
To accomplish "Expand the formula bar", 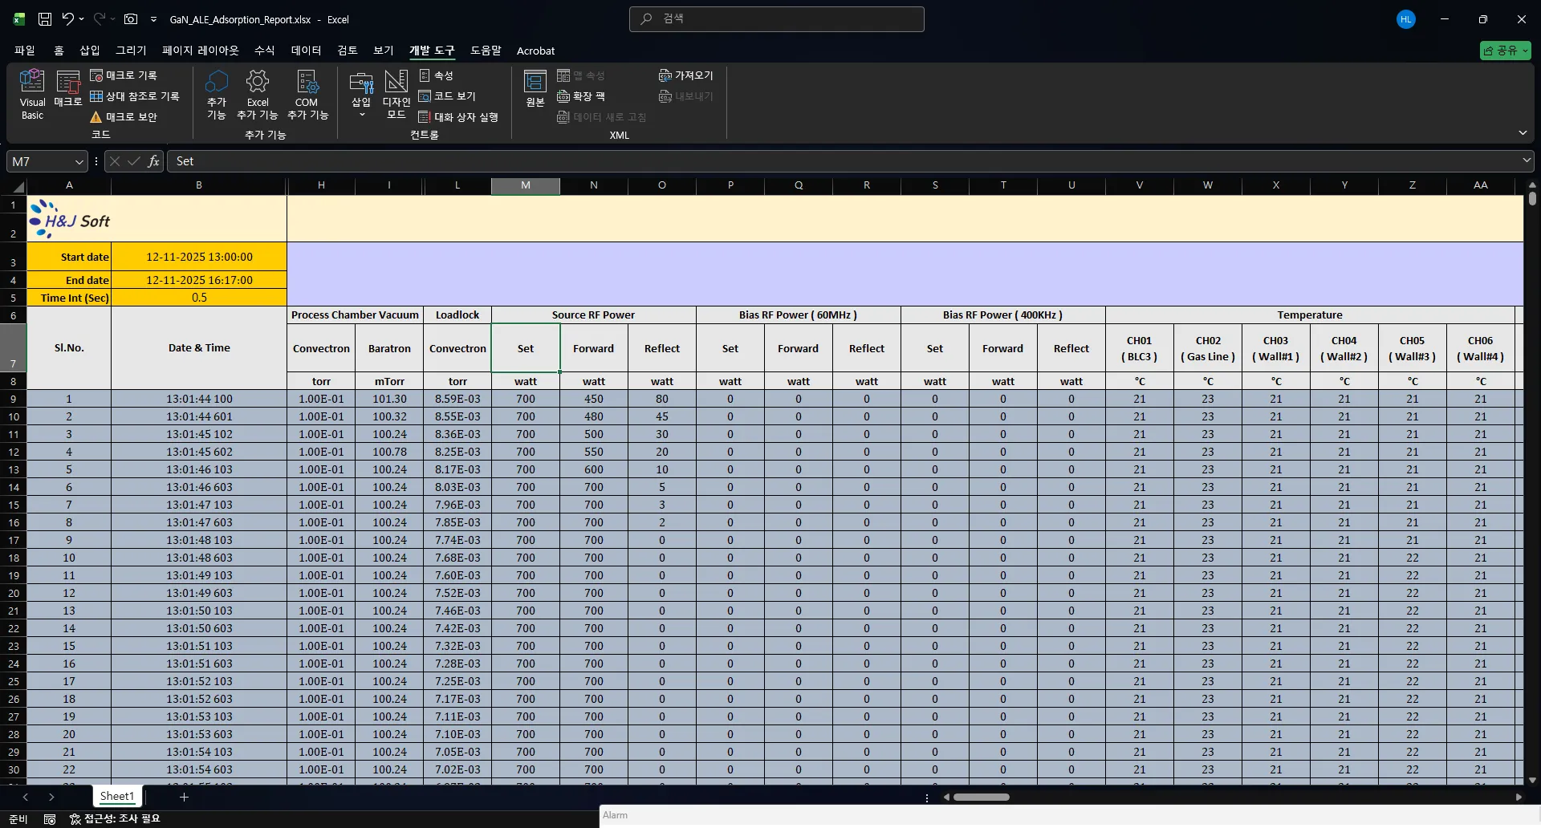I will coord(1527,160).
